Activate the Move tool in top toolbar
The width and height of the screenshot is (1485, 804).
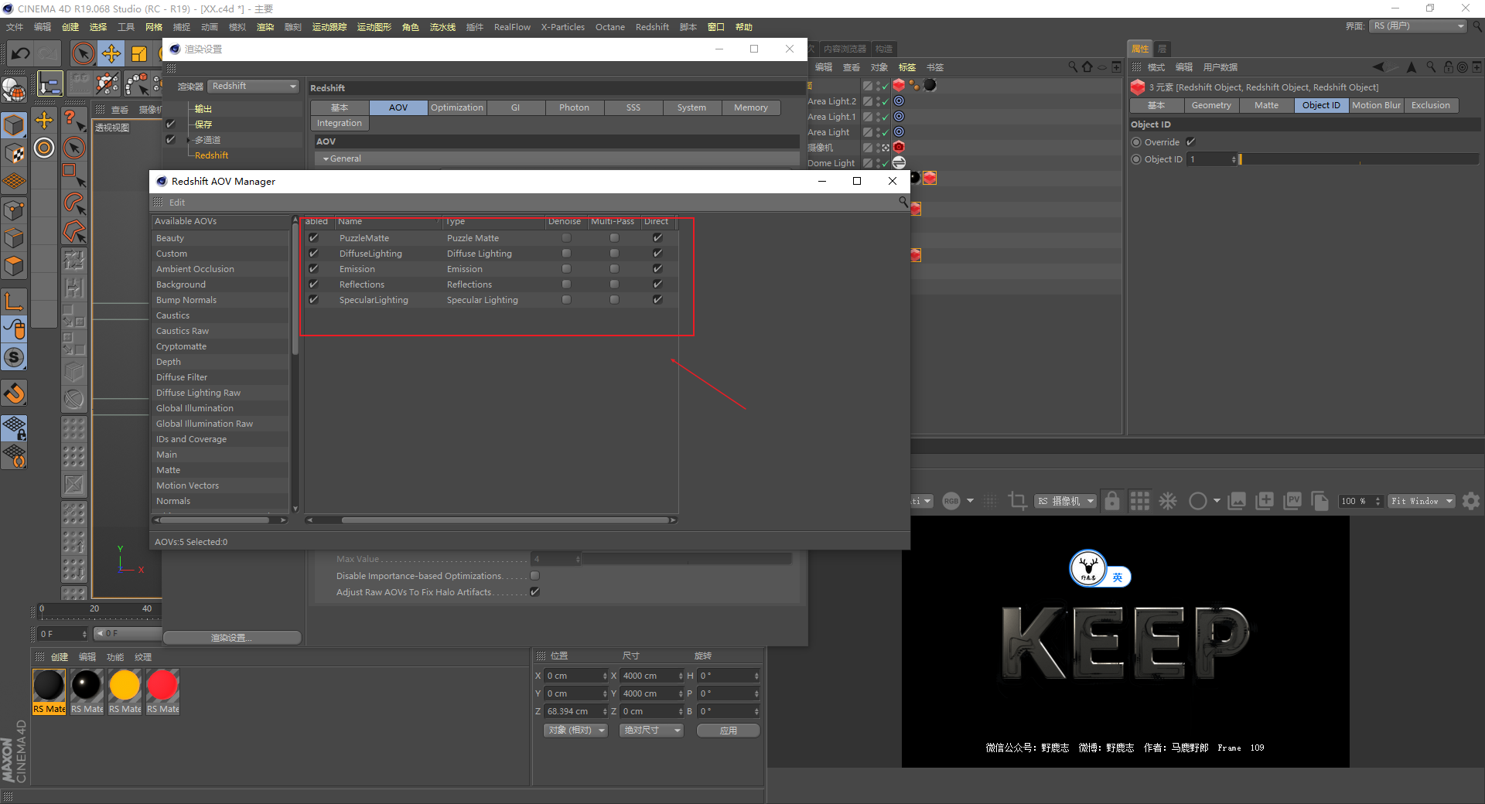pos(111,53)
